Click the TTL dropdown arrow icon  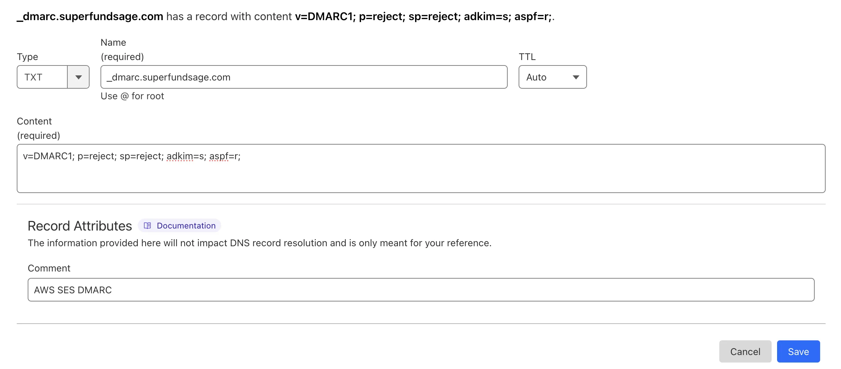pyautogui.click(x=576, y=77)
